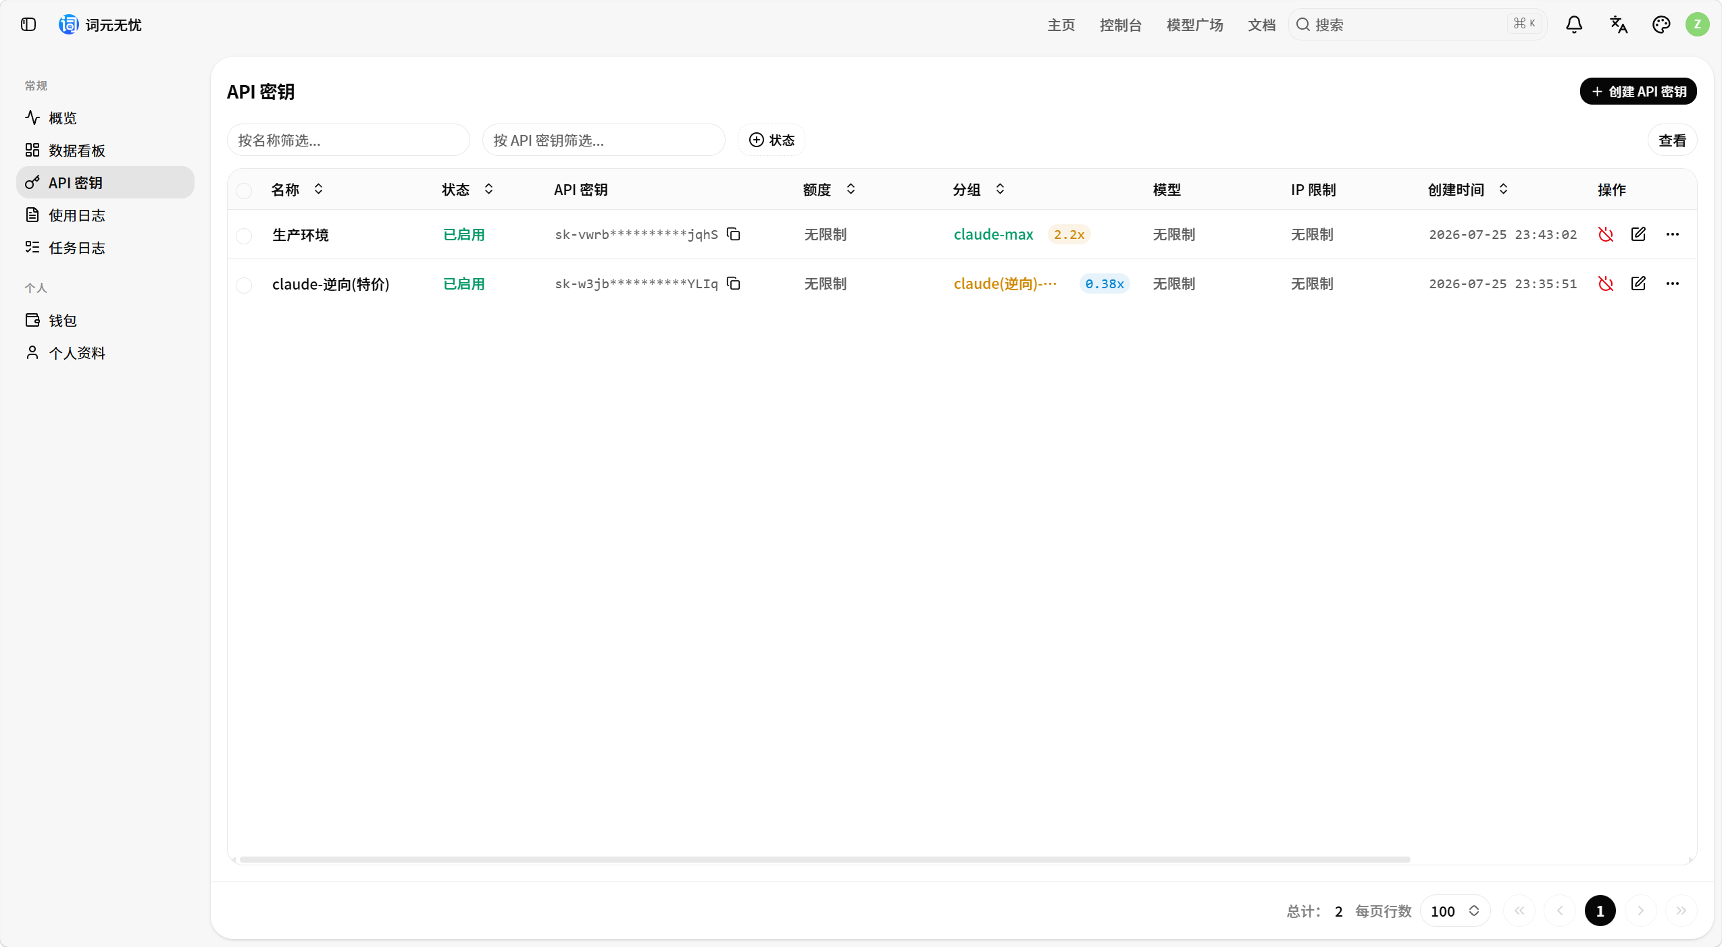Collapse the sidebar with the panel icon
The width and height of the screenshot is (1722, 947).
(28, 25)
